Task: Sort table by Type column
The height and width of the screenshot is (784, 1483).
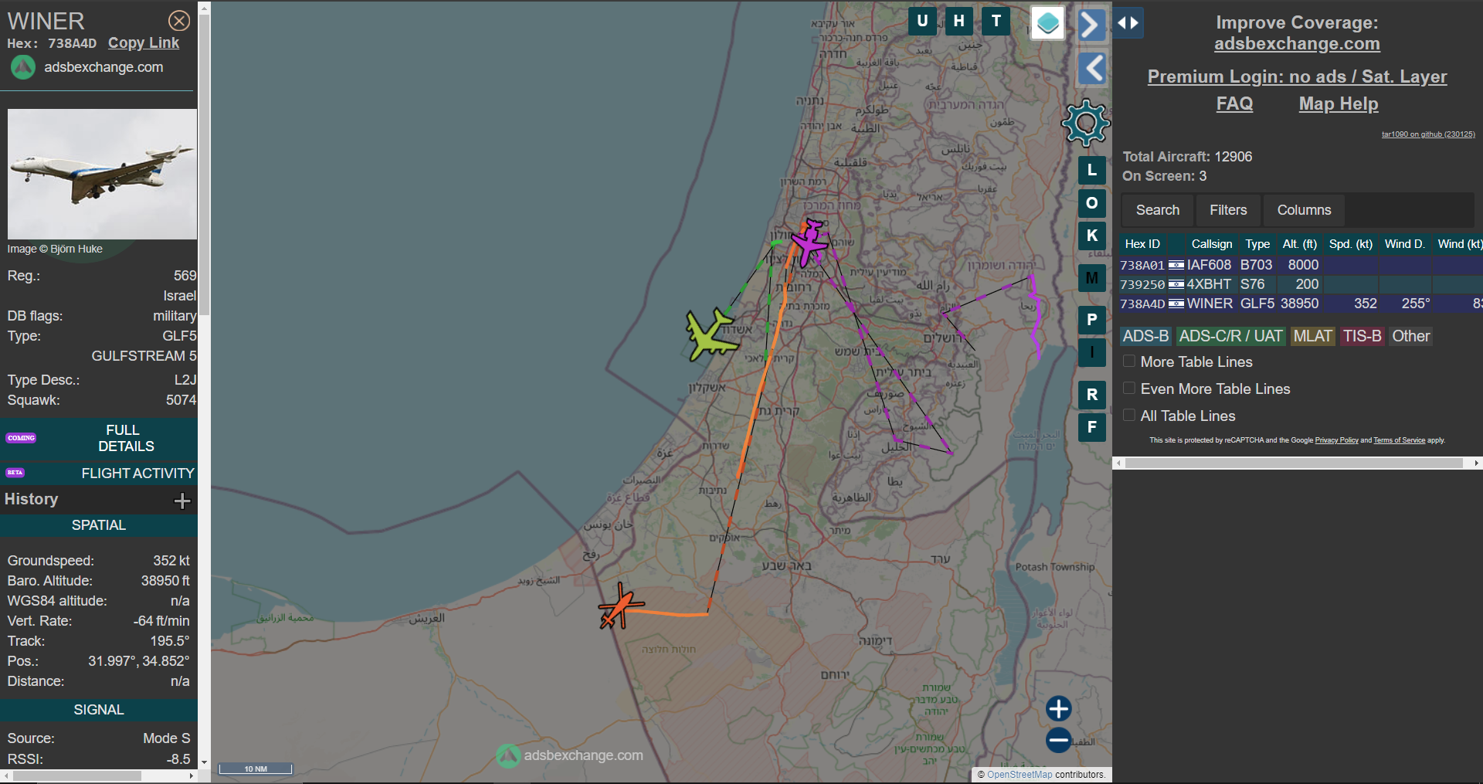Action: point(1257,244)
